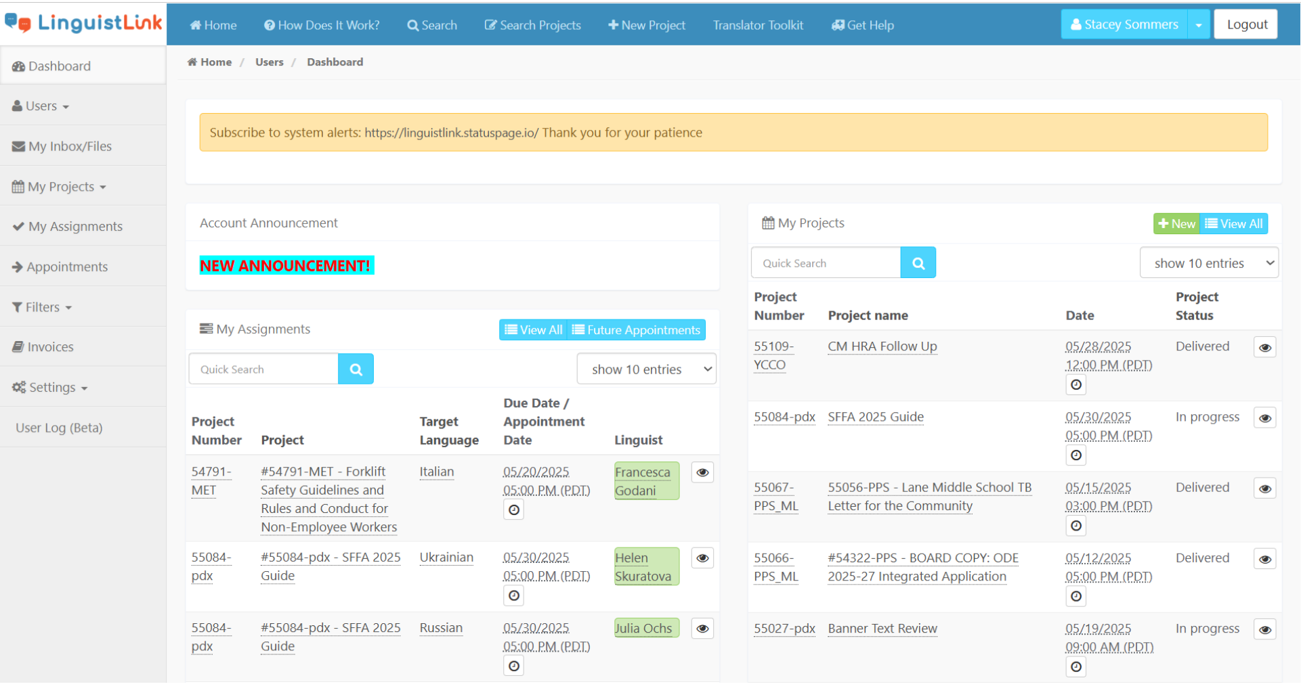1301x699 pixels.
Task: Click Get Help in top navigation
Action: click(863, 25)
